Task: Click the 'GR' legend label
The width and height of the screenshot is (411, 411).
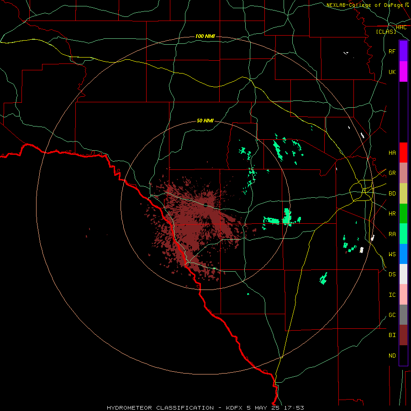Action: coord(392,173)
